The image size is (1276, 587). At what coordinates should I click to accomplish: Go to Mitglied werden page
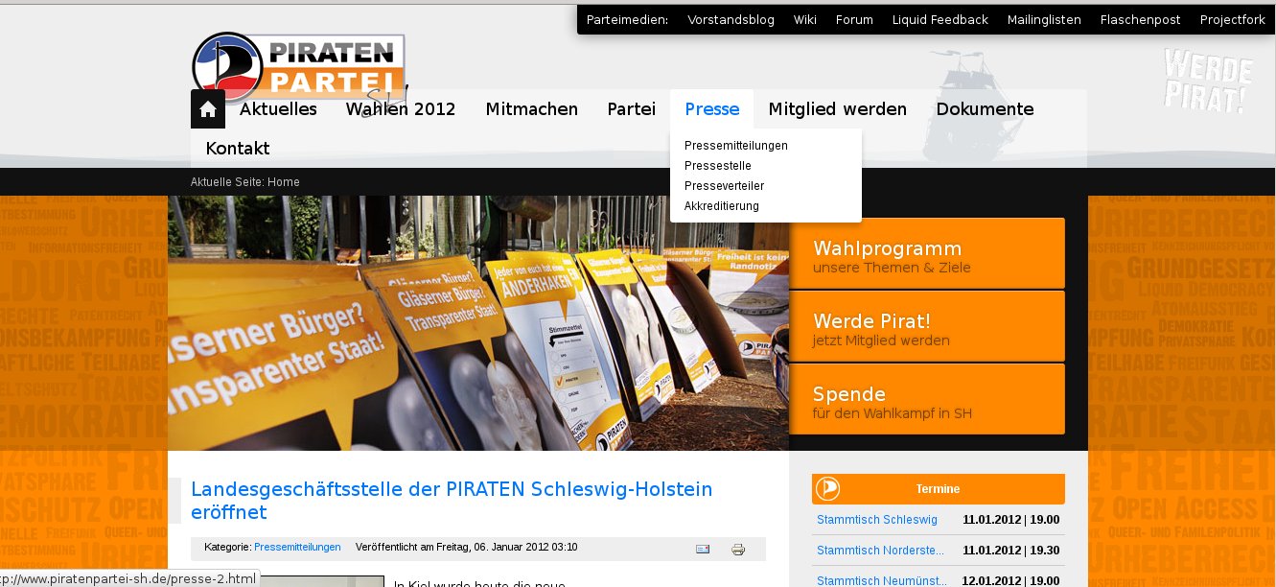(x=837, y=109)
